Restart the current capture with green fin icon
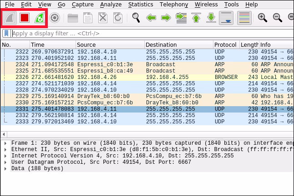Viewport: 294px width, 196px height. pos(40,18)
